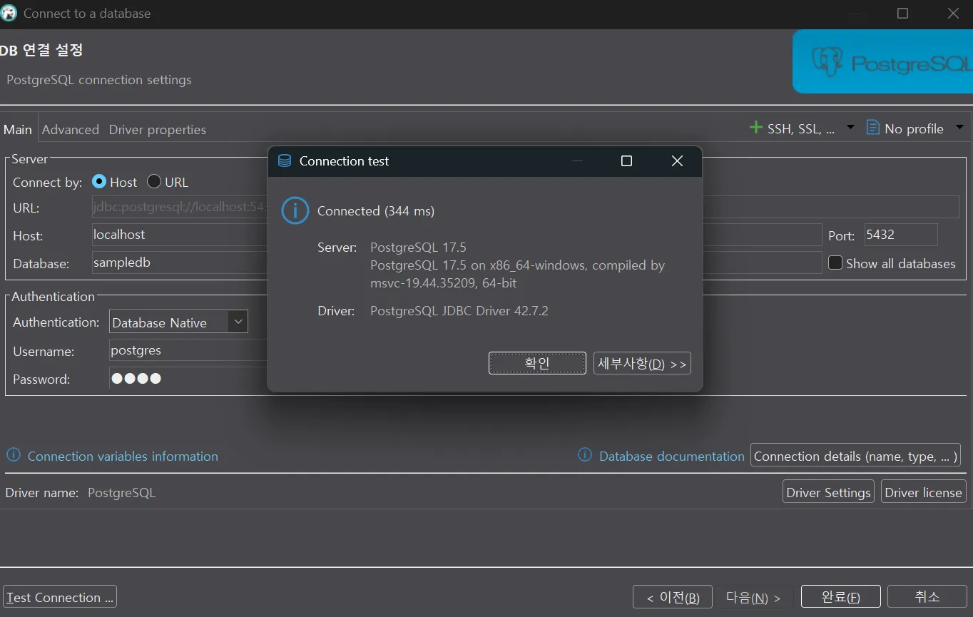Maximize the Connect to a database window
Image resolution: width=973 pixels, height=617 pixels.
point(902,14)
